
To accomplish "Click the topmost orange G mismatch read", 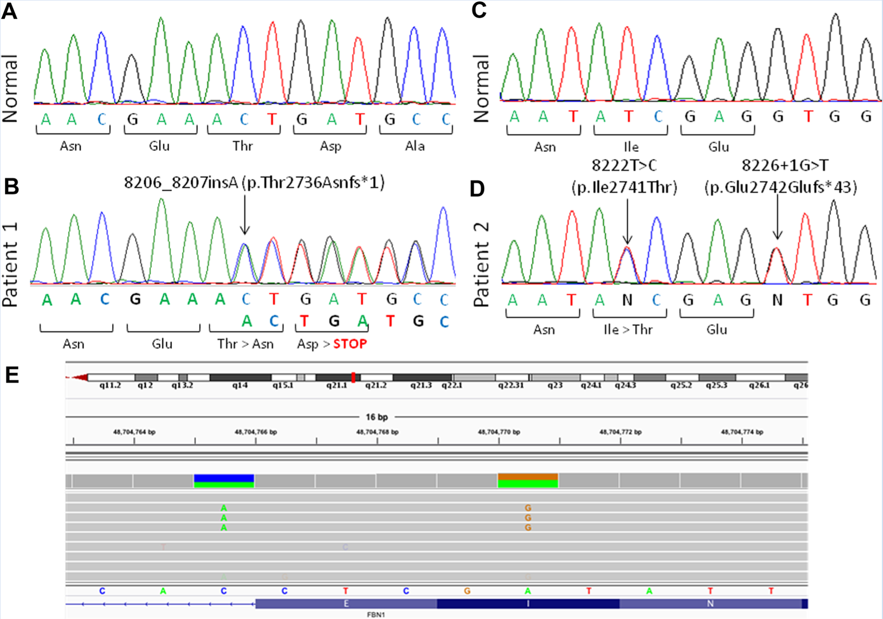I will pos(528,508).
